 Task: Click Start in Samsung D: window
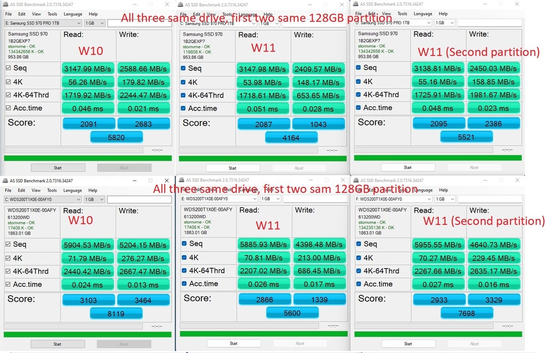click(x=408, y=167)
